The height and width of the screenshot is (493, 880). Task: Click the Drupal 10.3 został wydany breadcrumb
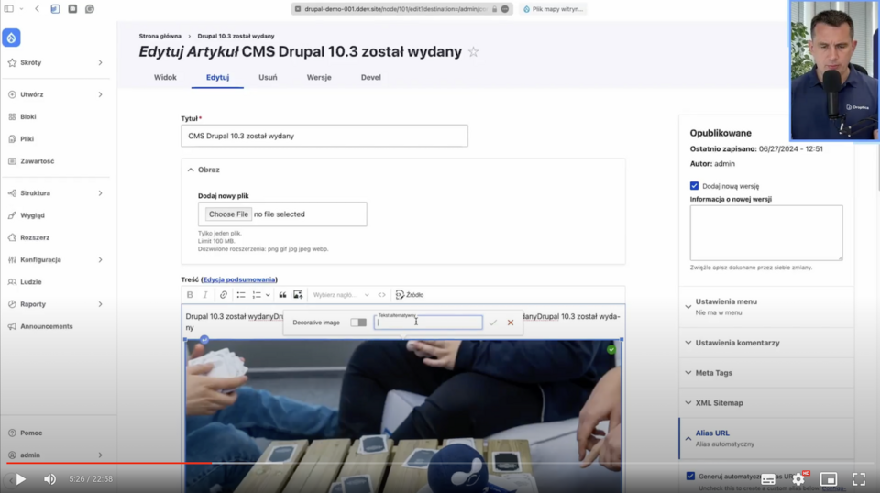[x=236, y=36]
